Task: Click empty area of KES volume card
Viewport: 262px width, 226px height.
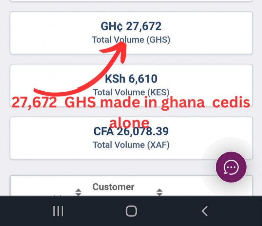Action: coord(209,79)
